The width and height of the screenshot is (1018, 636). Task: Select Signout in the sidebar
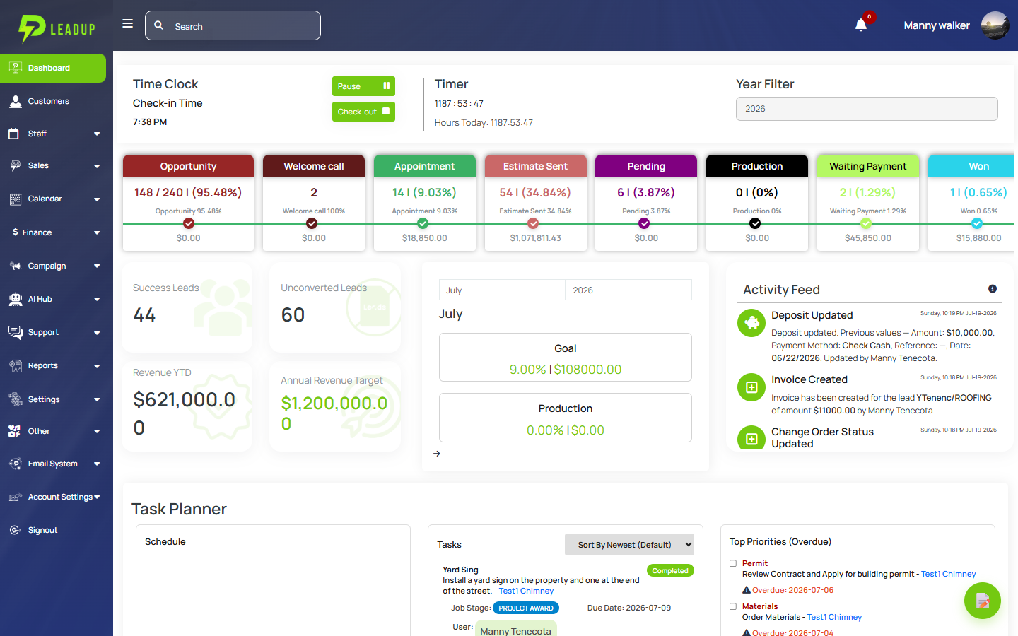(54, 530)
